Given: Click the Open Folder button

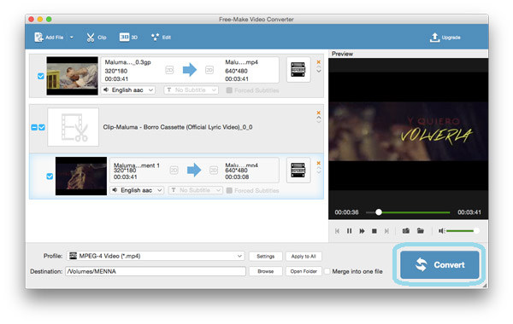Looking at the screenshot, I should click(304, 271).
